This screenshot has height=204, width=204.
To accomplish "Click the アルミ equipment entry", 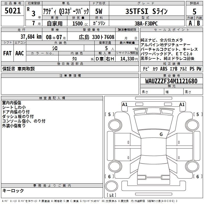I will [x=183, y=69].
